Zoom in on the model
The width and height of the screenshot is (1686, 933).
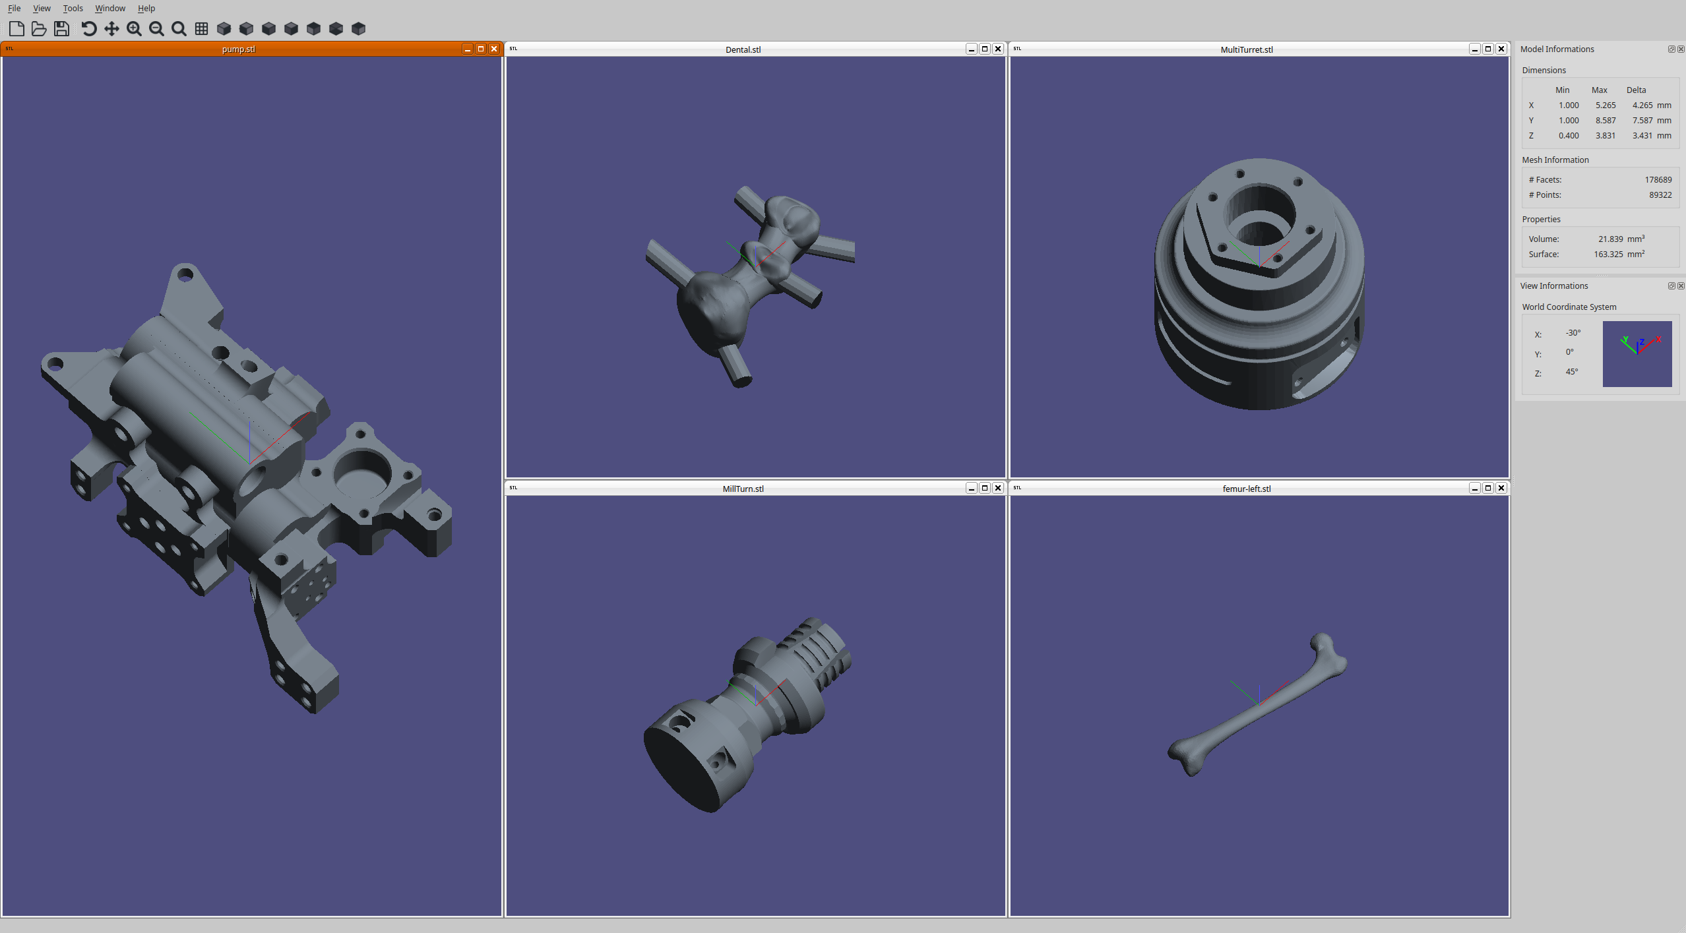pos(133,29)
